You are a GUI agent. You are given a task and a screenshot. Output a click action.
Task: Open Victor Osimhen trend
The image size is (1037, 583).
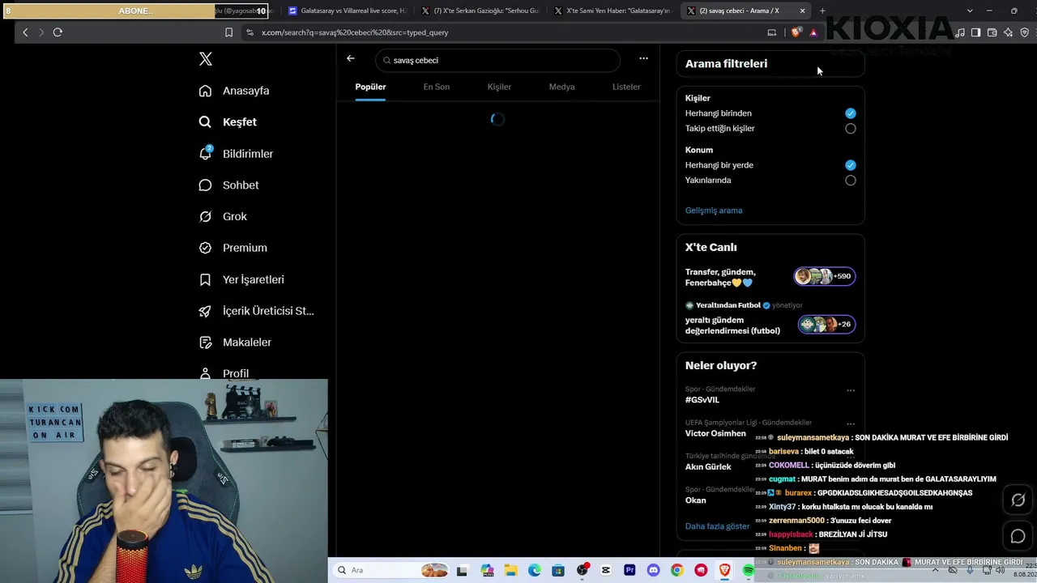point(715,433)
